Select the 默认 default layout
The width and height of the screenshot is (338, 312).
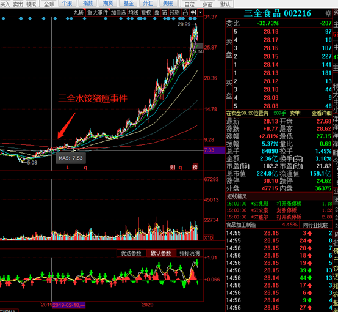[225, 4]
